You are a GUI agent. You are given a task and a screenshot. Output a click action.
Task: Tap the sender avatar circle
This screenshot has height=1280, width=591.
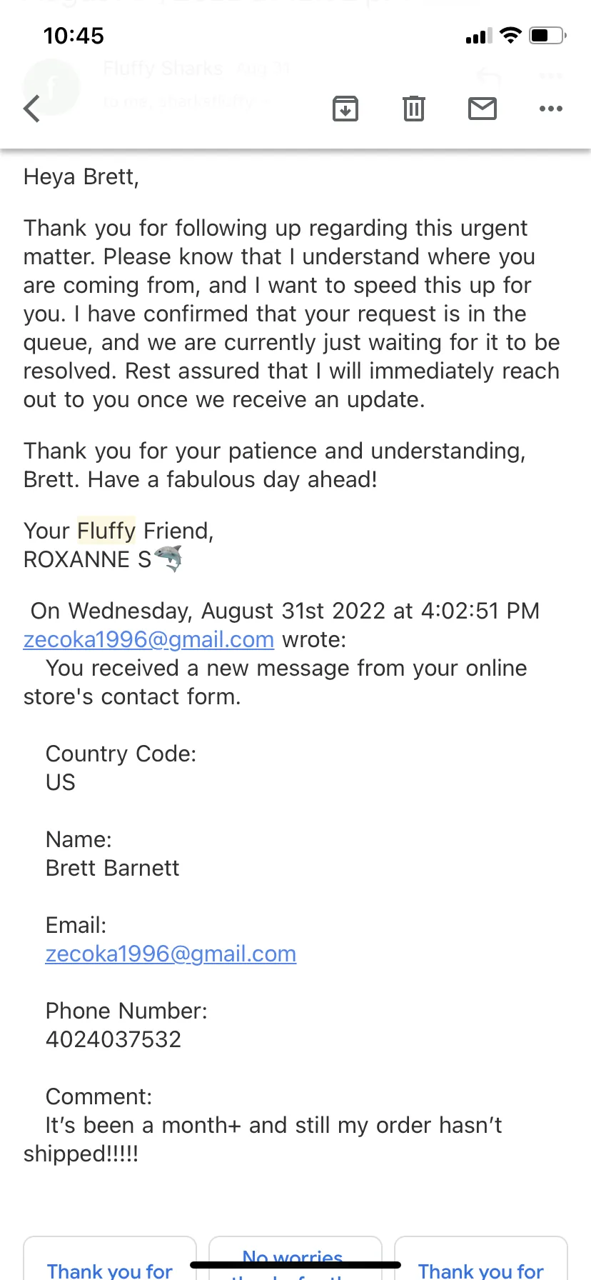click(51, 87)
